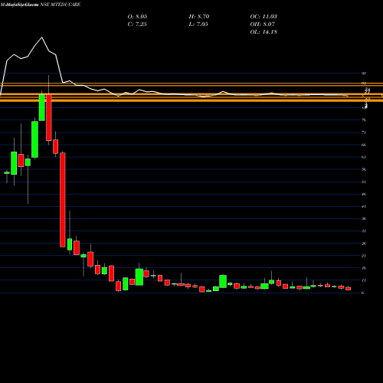Click the 31 price axis label

(364, 231)
